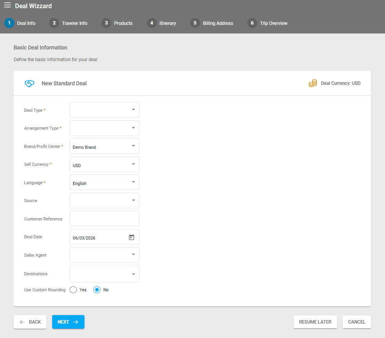Click the RESUME LATER button

(x=315, y=322)
